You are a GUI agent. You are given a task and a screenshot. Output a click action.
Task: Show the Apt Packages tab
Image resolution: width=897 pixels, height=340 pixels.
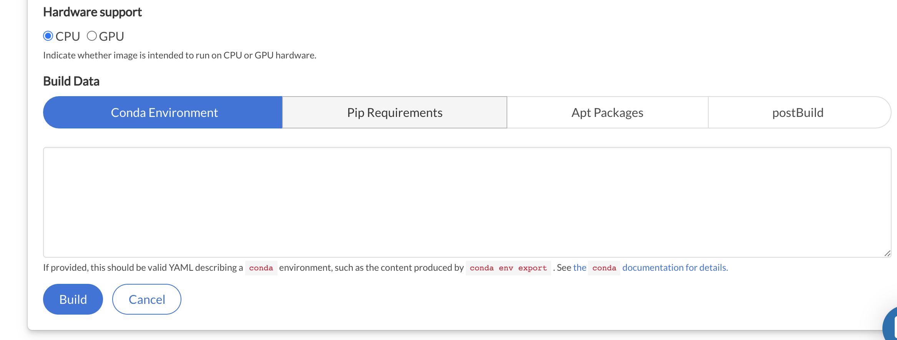coord(607,113)
